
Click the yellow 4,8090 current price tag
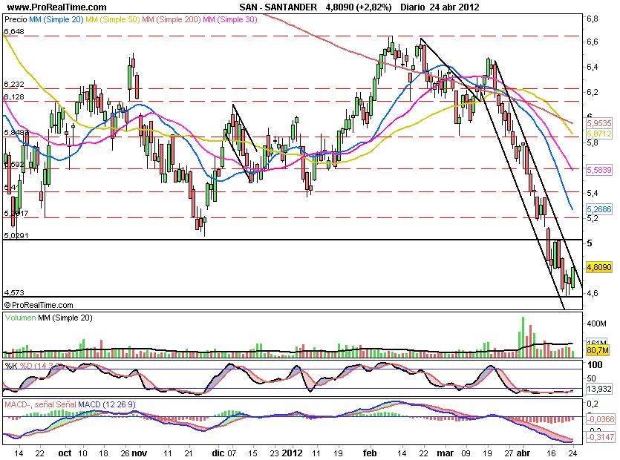pos(598,266)
